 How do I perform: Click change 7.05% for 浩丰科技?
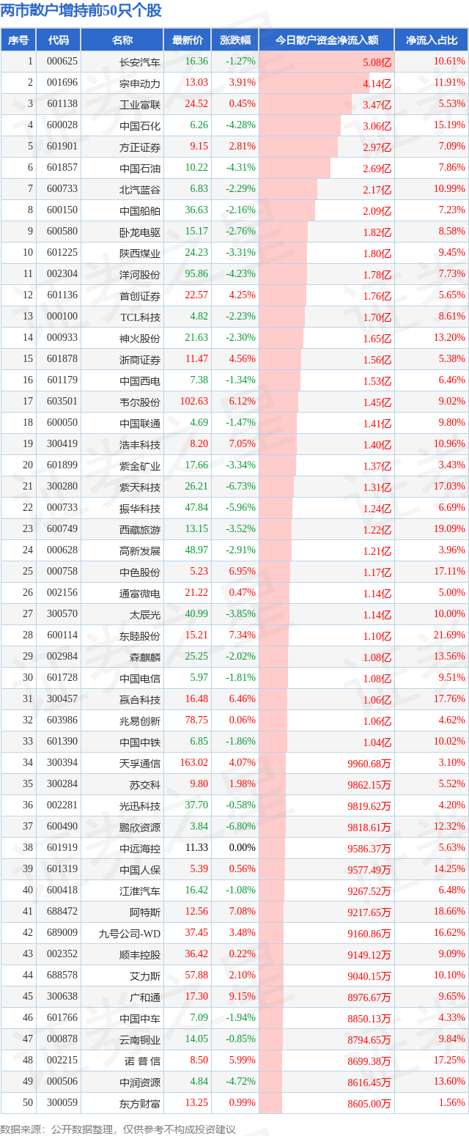(x=242, y=444)
